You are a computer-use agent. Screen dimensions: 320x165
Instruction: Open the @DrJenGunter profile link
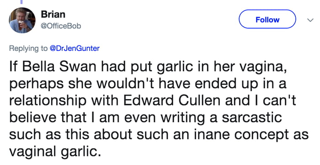75,48
